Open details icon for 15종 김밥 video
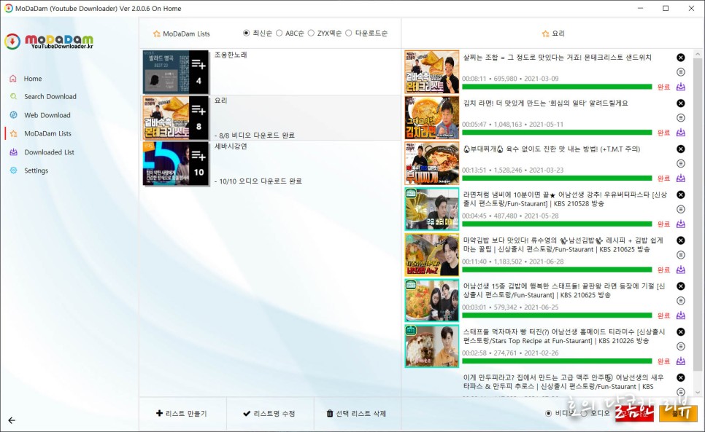The height and width of the screenshot is (432, 705). (x=681, y=301)
